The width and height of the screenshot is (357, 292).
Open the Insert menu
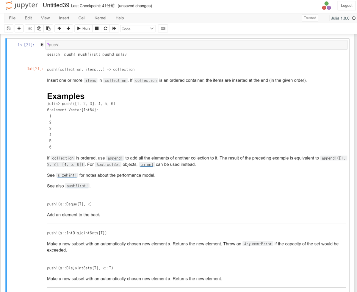(x=64, y=18)
